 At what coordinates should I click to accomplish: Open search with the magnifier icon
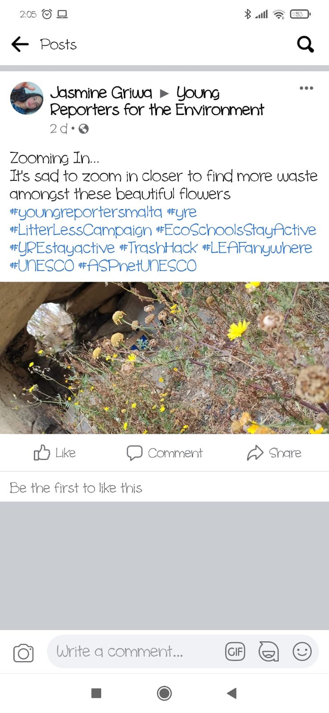click(305, 44)
